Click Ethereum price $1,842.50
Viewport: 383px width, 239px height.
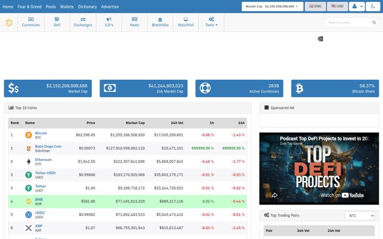[x=87, y=161]
